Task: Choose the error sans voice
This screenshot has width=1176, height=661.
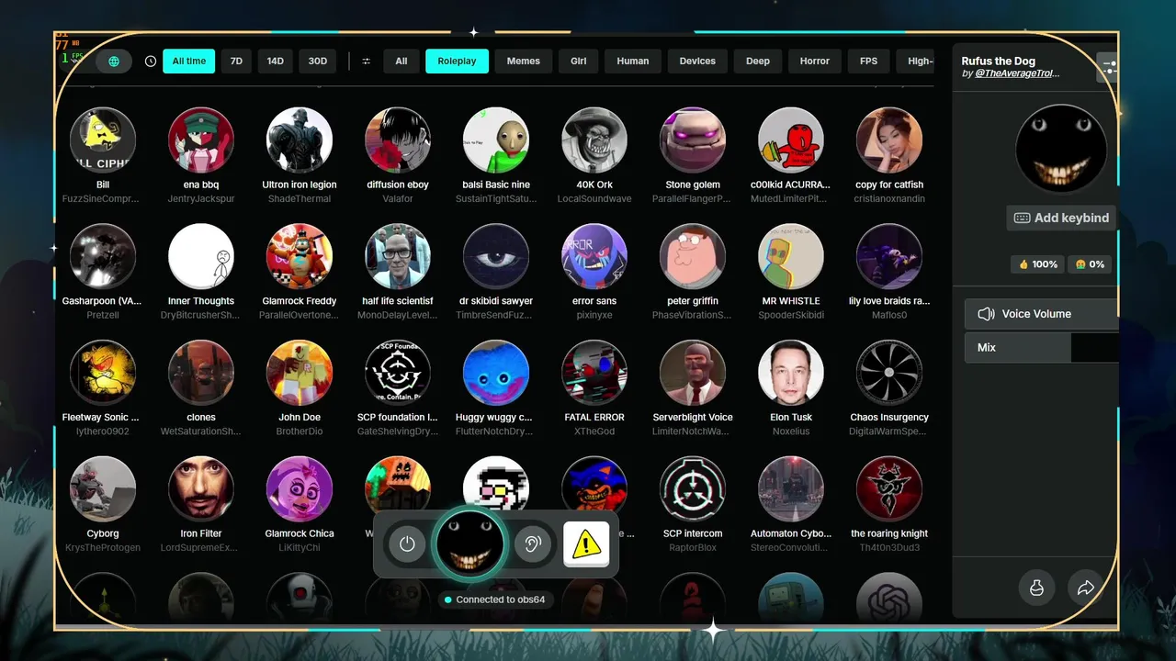Action: tap(594, 256)
